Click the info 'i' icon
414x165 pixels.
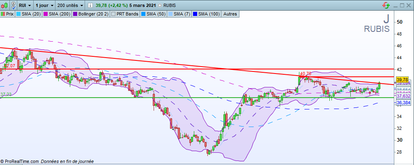pos(90,5)
